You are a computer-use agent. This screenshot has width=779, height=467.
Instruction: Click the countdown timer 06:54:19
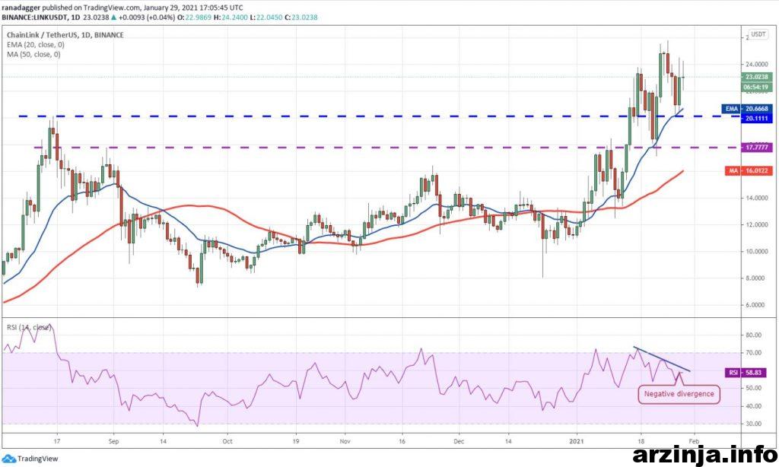[757, 87]
